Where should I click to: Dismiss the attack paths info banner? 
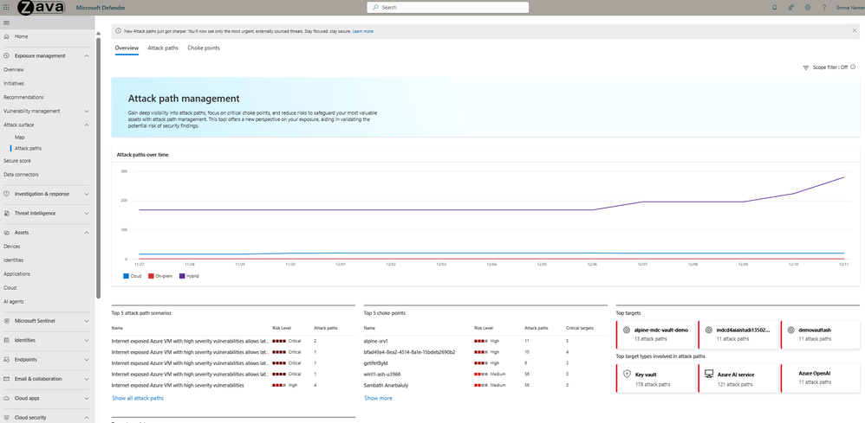(855, 31)
